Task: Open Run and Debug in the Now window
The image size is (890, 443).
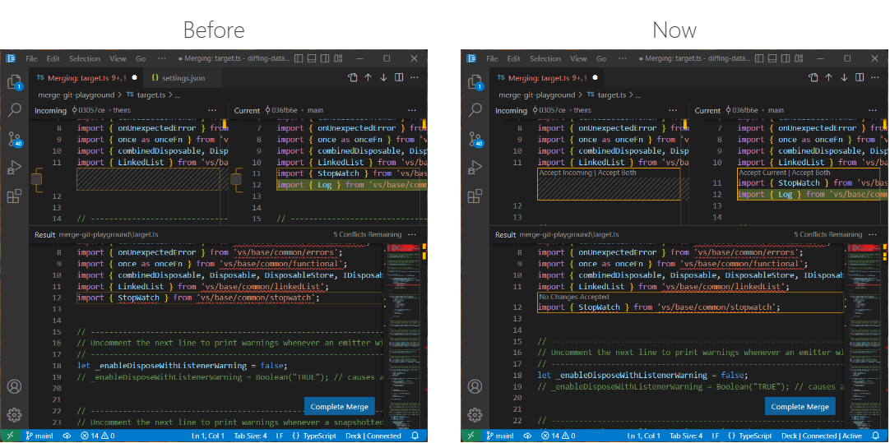Action: 475,168
